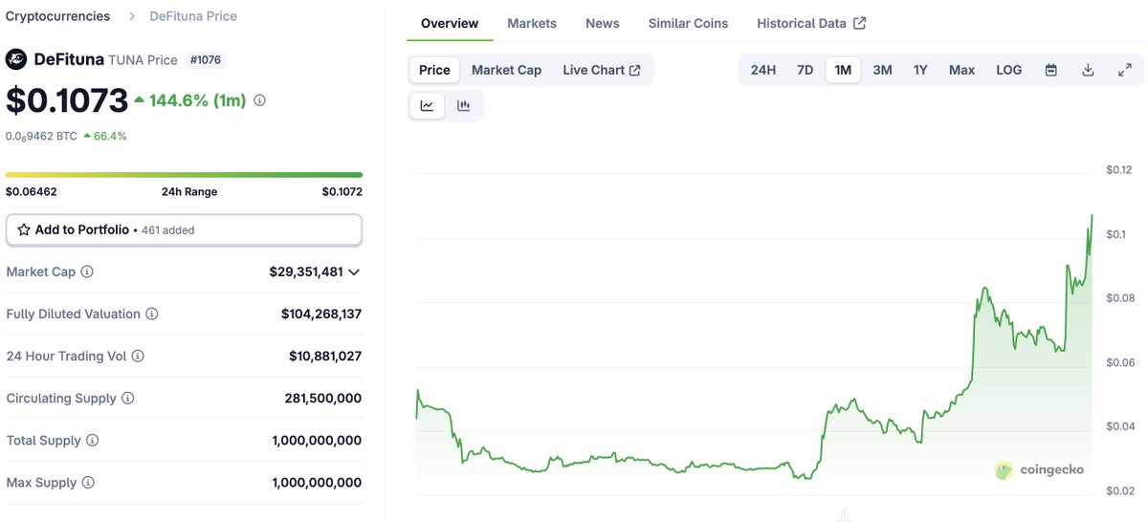Select the Max time range
This screenshot has height=522, width=1148.
point(961,70)
